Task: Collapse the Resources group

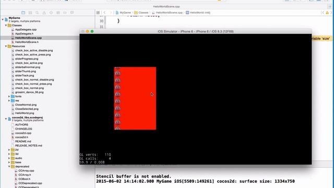Action: [6, 46]
